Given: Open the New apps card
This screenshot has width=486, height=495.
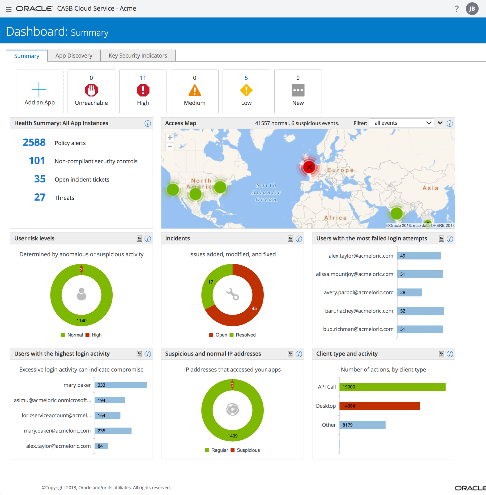Looking at the screenshot, I should point(298,91).
